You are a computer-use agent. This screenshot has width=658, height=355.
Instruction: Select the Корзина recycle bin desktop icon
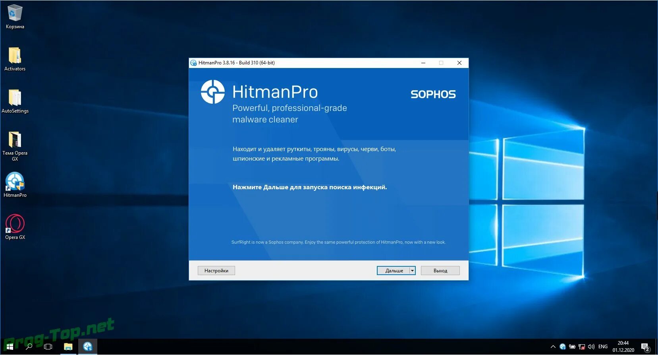pyautogui.click(x=15, y=17)
